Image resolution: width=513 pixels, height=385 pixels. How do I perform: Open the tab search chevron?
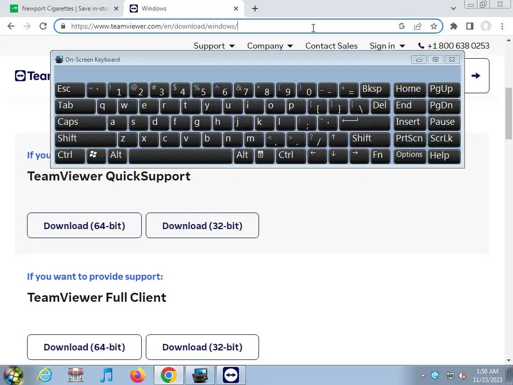453,9
